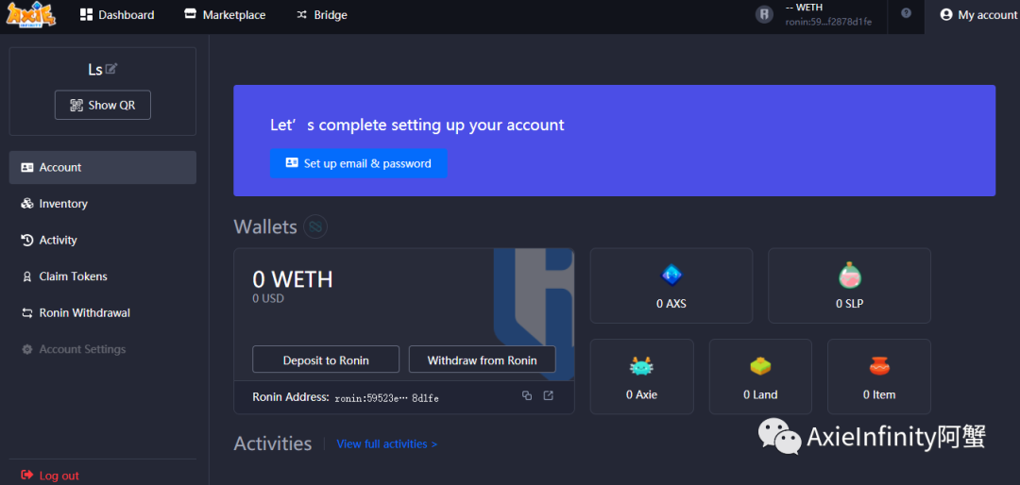Open Inventory in the sidebar
This screenshot has width=1020, height=485.
(103, 204)
